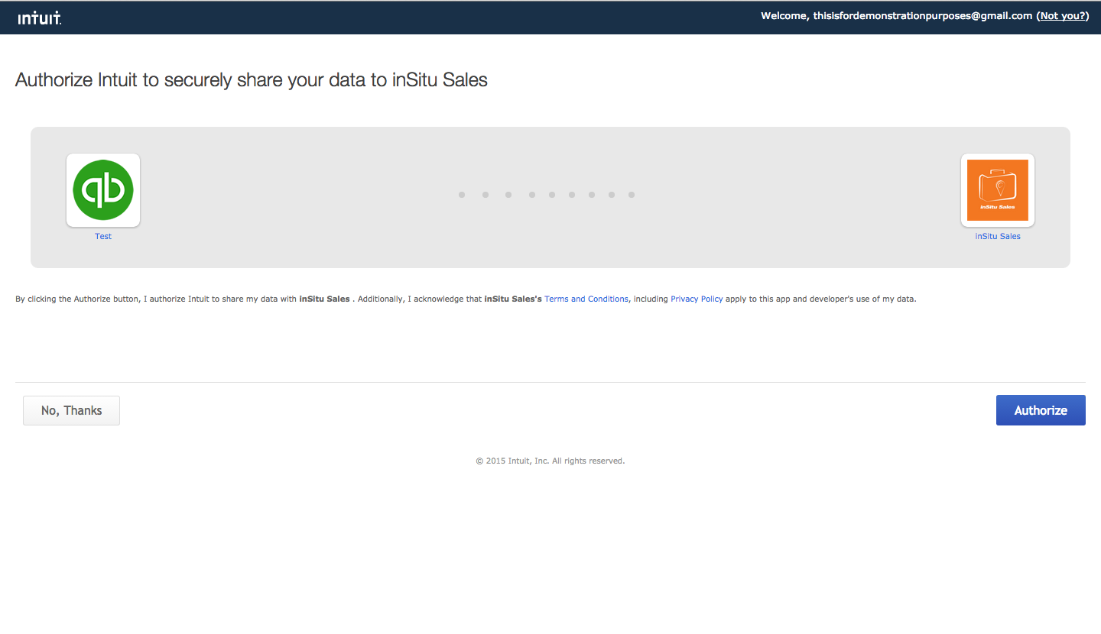Select the Test label under QuickBooks logo
The width and height of the screenshot is (1101, 634).
coord(103,237)
